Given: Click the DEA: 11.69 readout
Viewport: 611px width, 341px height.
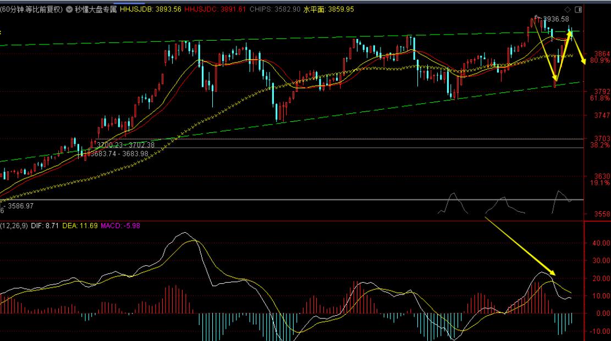Looking at the screenshot, I should [80, 226].
